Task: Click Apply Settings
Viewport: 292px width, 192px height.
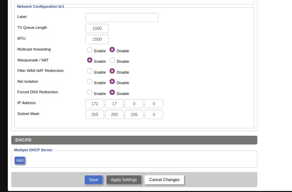Action: tap(124, 180)
